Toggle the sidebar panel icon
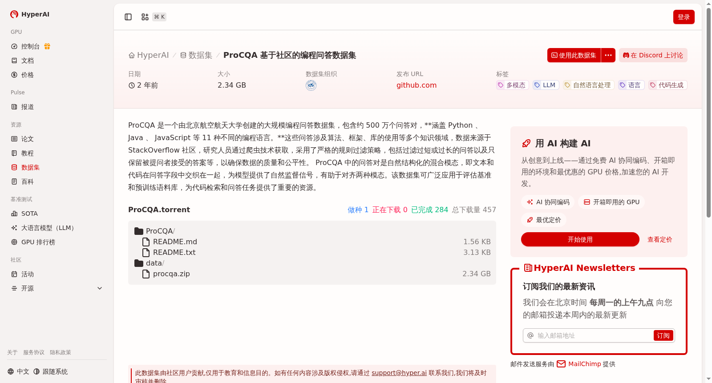This screenshot has width=712, height=383. (128, 17)
